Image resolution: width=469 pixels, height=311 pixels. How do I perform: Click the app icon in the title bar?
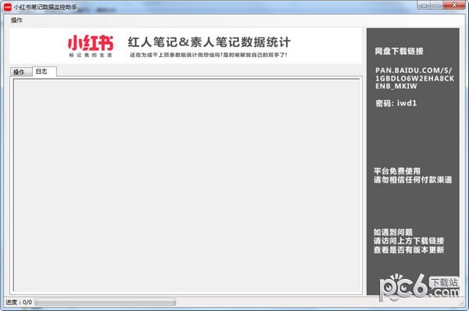click(x=8, y=6)
